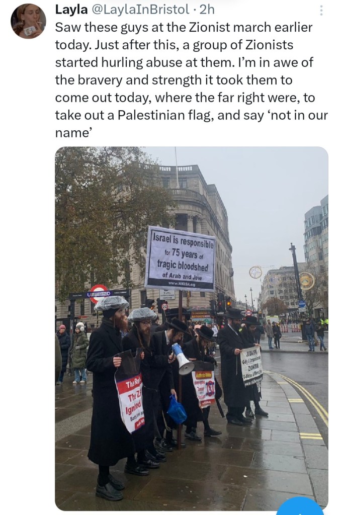Tap the 'Israel is responsible' placard in photo
Image resolution: width=339 pixels, height=515 pixels.
[180, 258]
